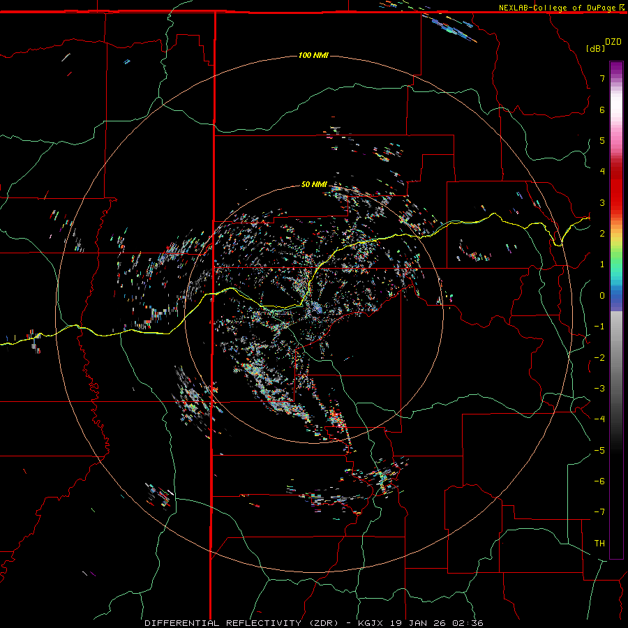Click the positive 1 scale label

coord(602,264)
